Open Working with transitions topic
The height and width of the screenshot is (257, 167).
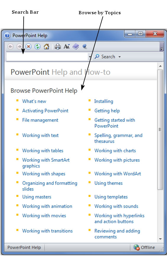pyautogui.click(x=47, y=231)
